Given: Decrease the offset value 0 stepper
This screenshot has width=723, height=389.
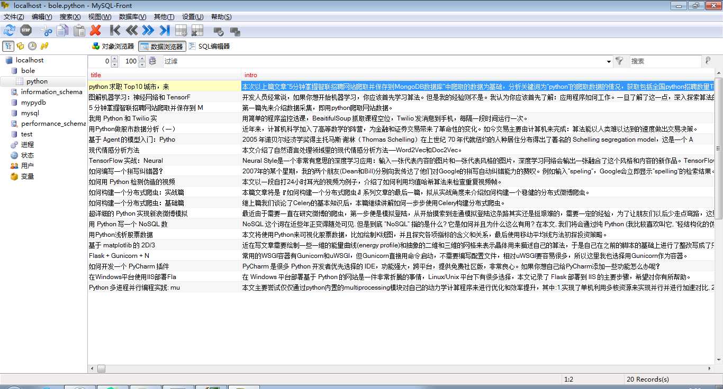Looking at the screenshot, I should [x=115, y=64].
